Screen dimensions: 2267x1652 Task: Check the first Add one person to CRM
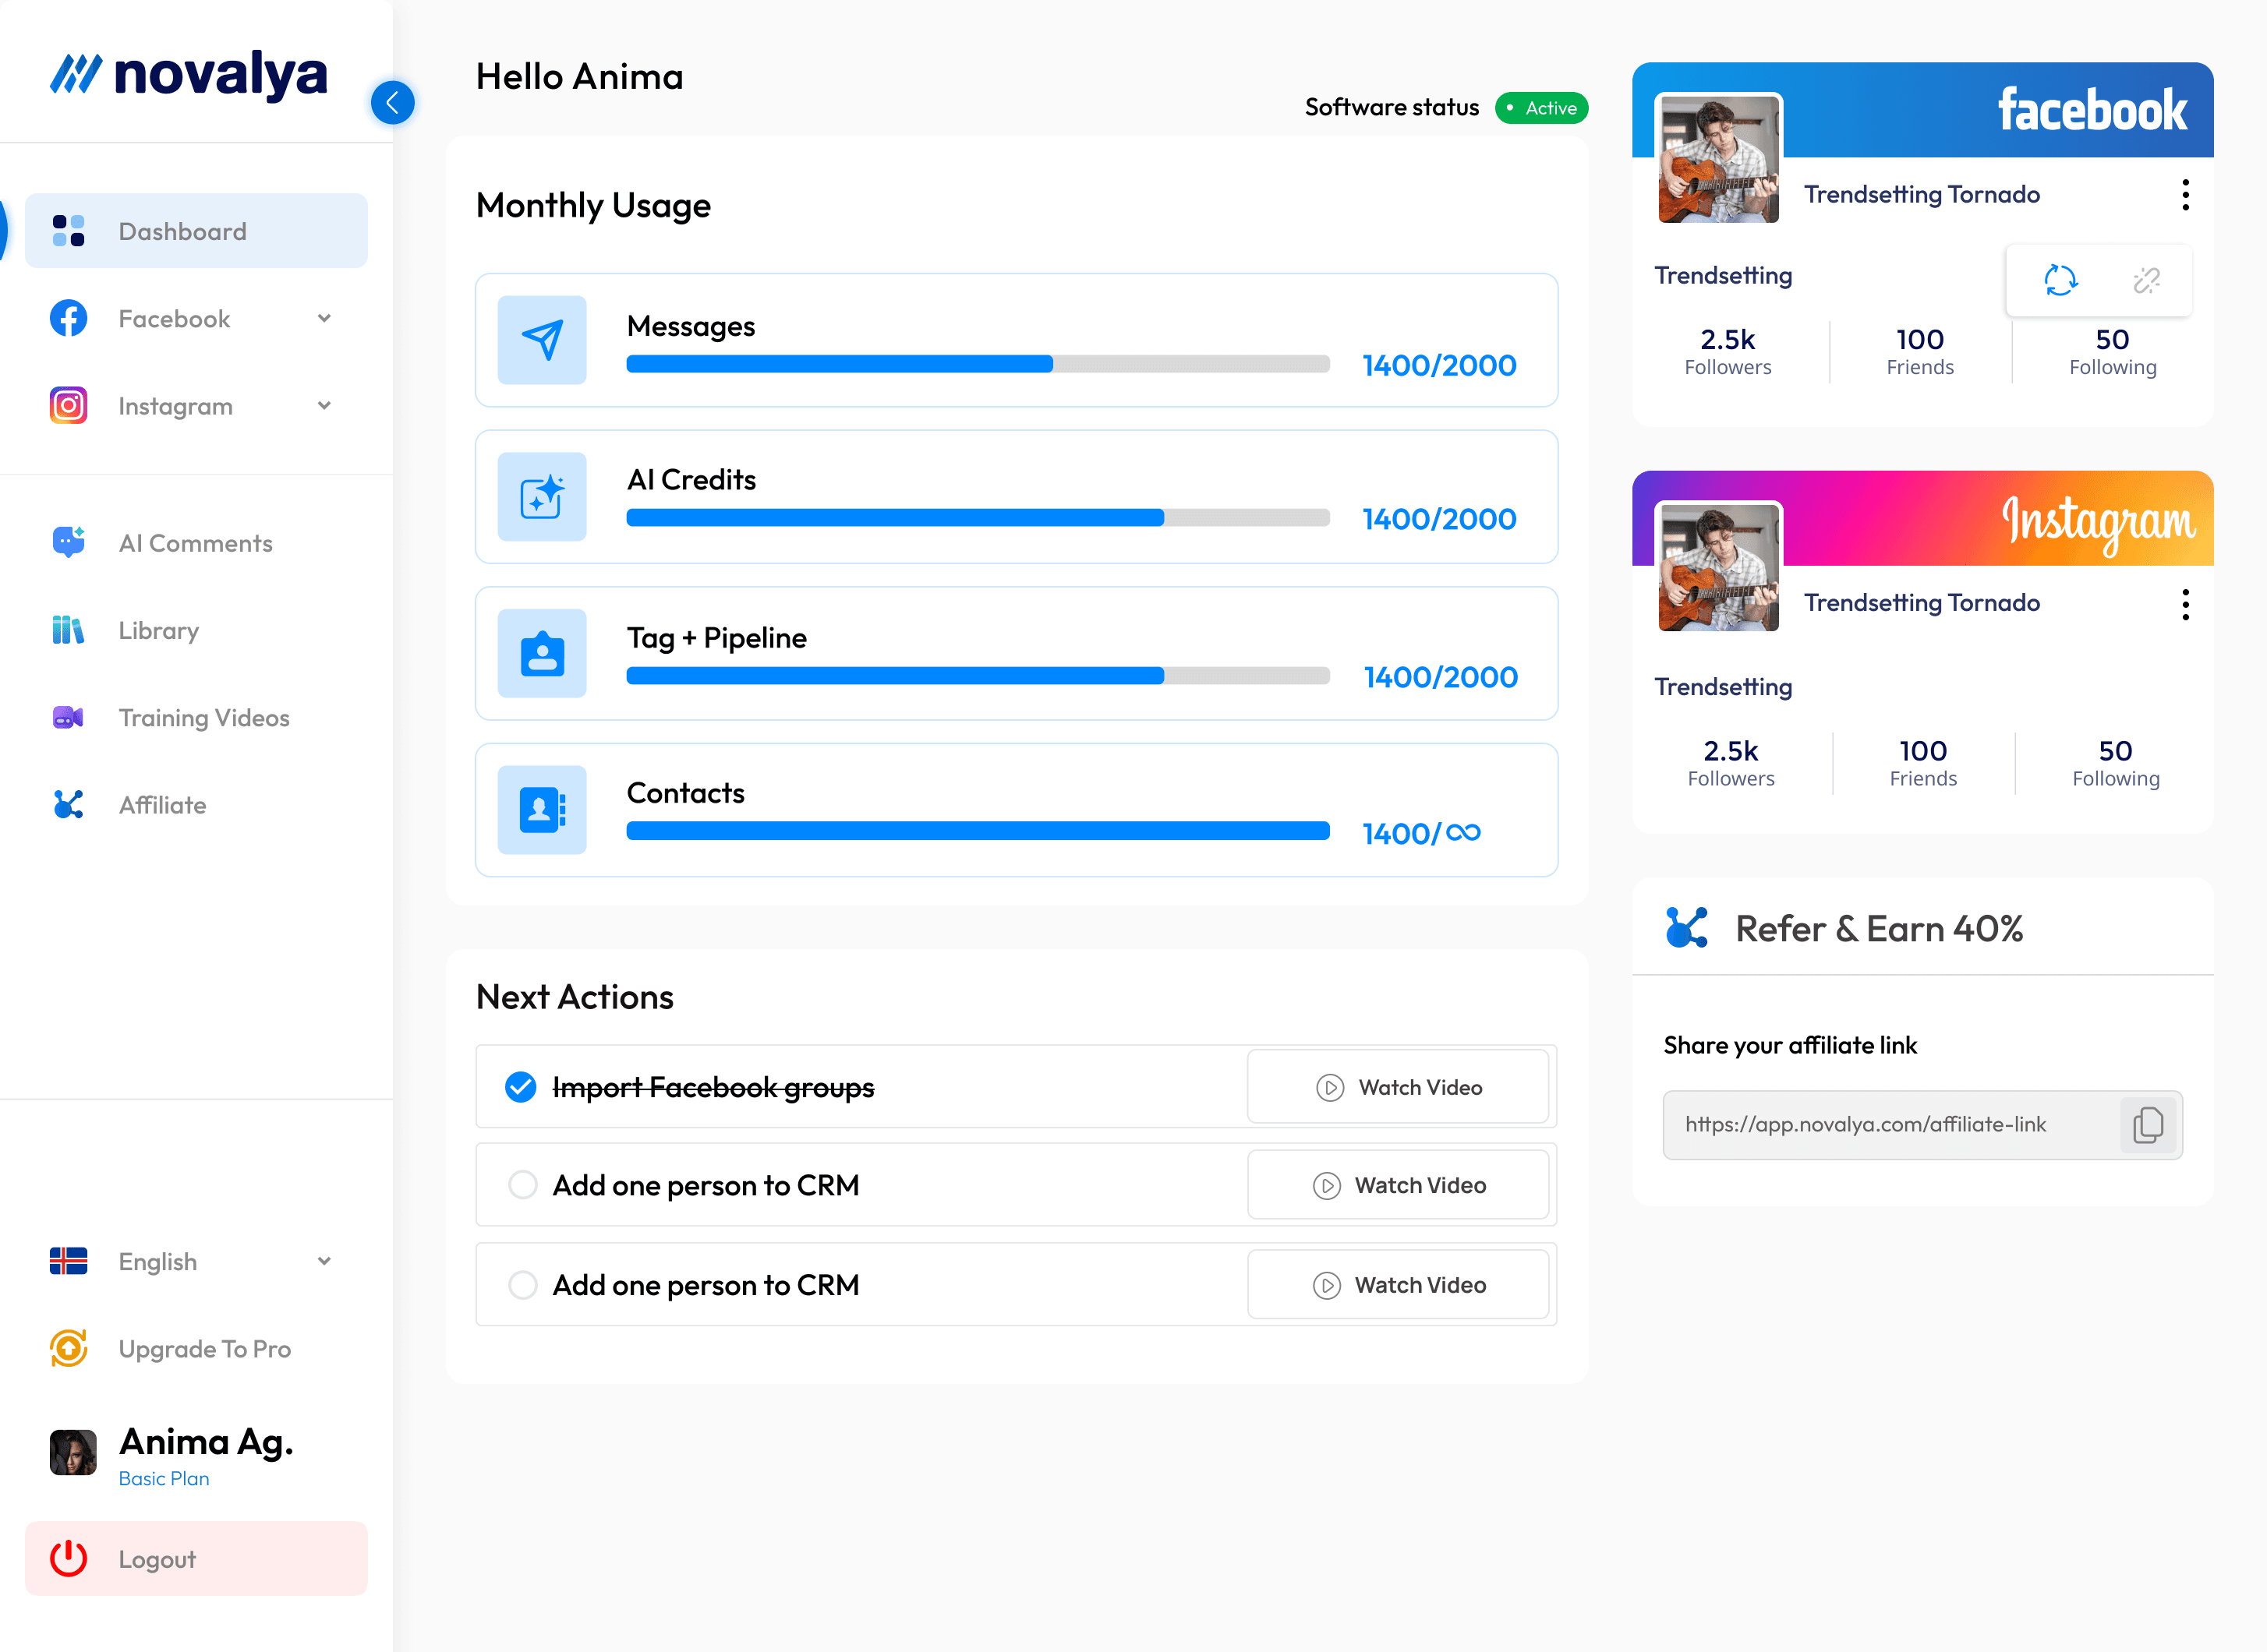522,1185
